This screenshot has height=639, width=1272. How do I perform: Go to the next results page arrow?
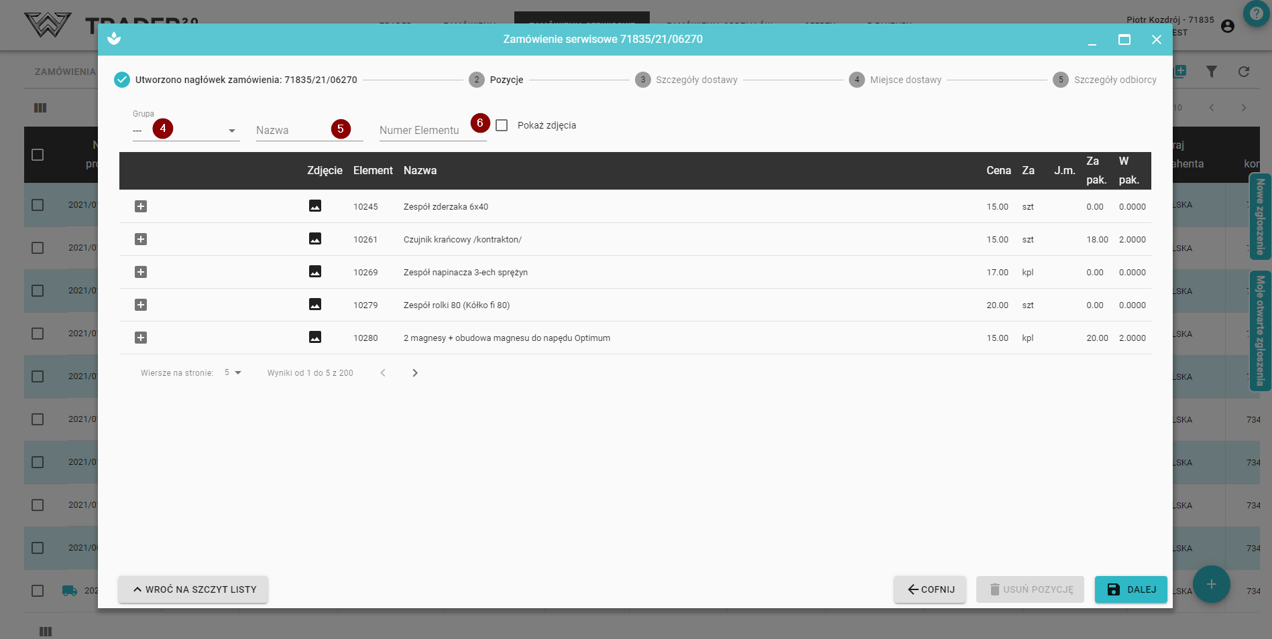415,373
